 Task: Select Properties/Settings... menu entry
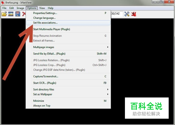pyautogui.click(x=68, y=13)
